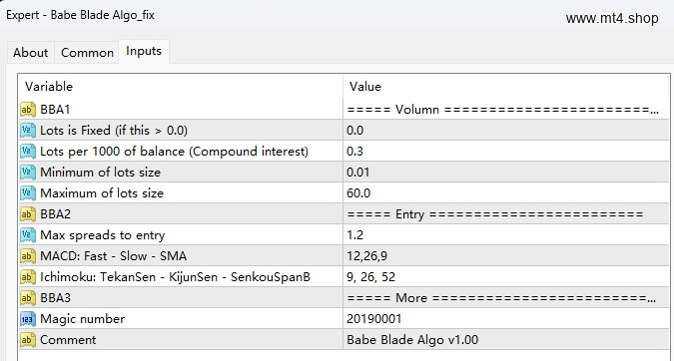Click the icon beside Minimum of lots size

[28, 173]
